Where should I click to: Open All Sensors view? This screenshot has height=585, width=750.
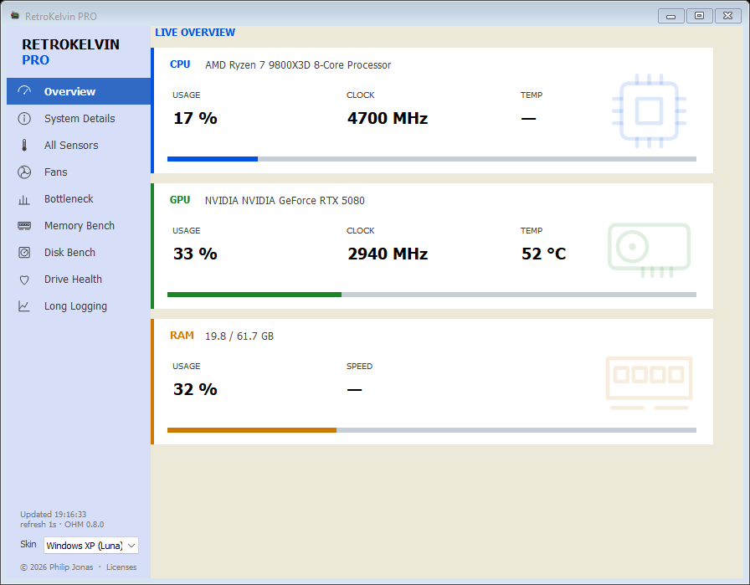(79, 145)
